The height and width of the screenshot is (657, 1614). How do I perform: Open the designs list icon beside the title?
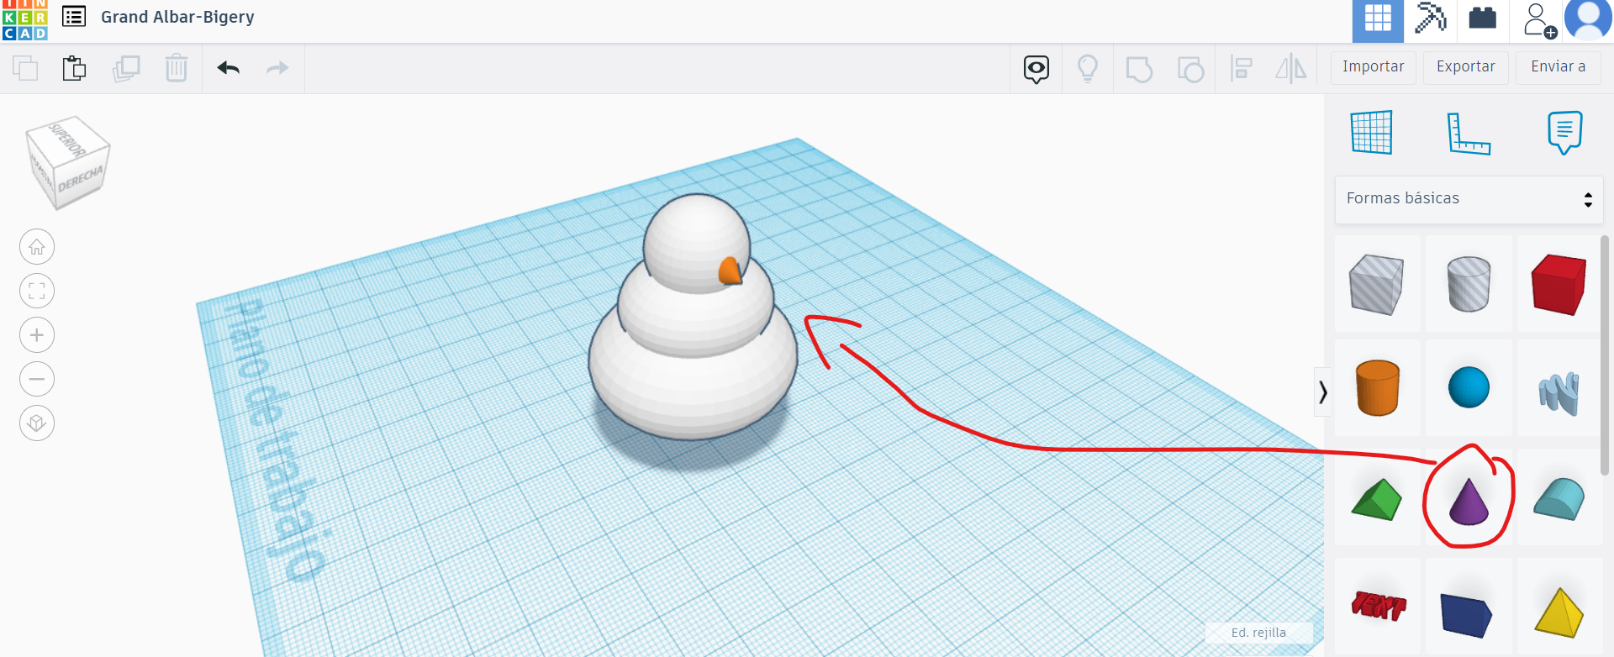coord(74,16)
